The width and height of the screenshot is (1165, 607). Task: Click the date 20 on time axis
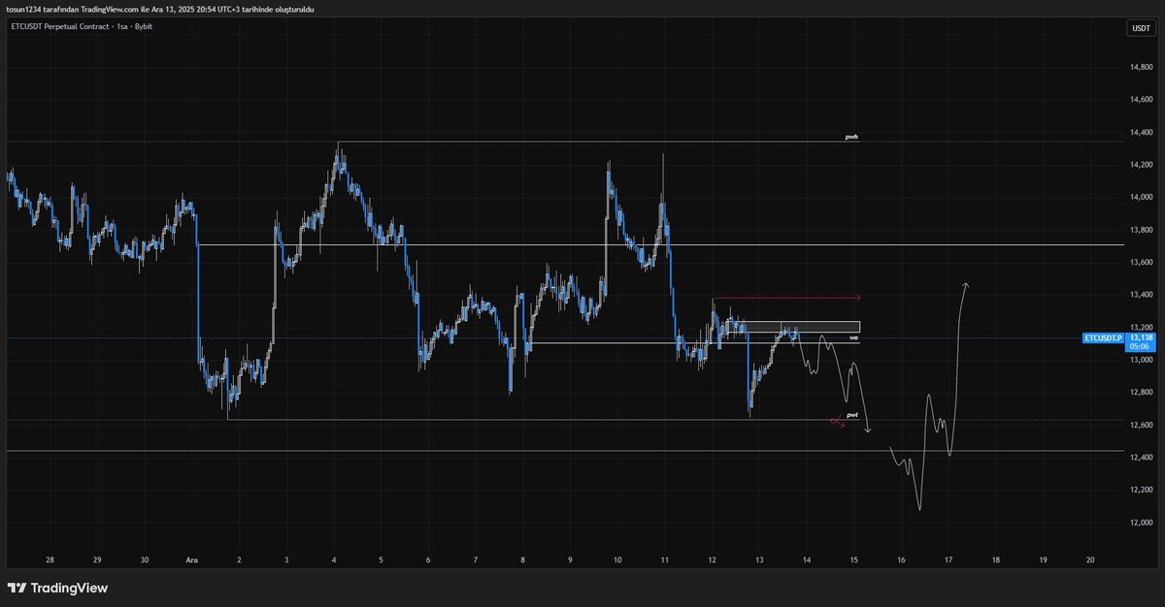point(1091,559)
